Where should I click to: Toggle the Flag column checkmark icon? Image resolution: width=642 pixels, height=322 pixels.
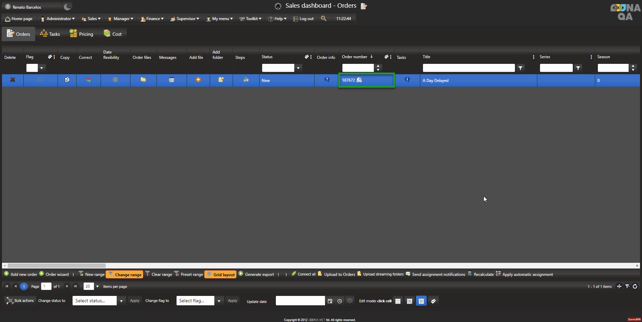point(50,57)
